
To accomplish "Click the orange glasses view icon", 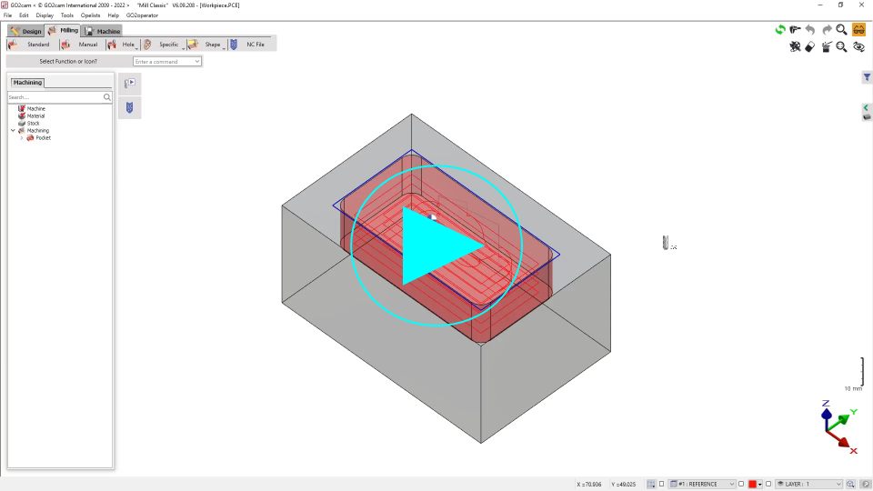I will [858, 30].
